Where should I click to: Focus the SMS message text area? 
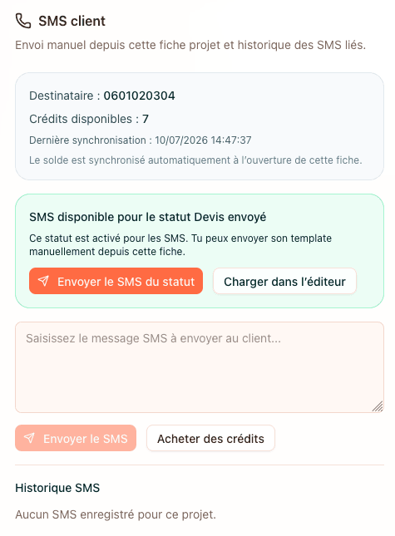[x=200, y=367]
